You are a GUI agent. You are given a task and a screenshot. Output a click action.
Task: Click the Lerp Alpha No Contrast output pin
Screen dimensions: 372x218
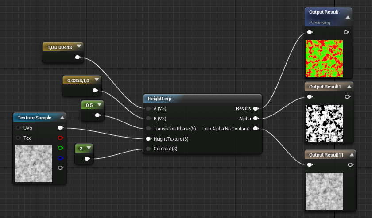click(256, 129)
